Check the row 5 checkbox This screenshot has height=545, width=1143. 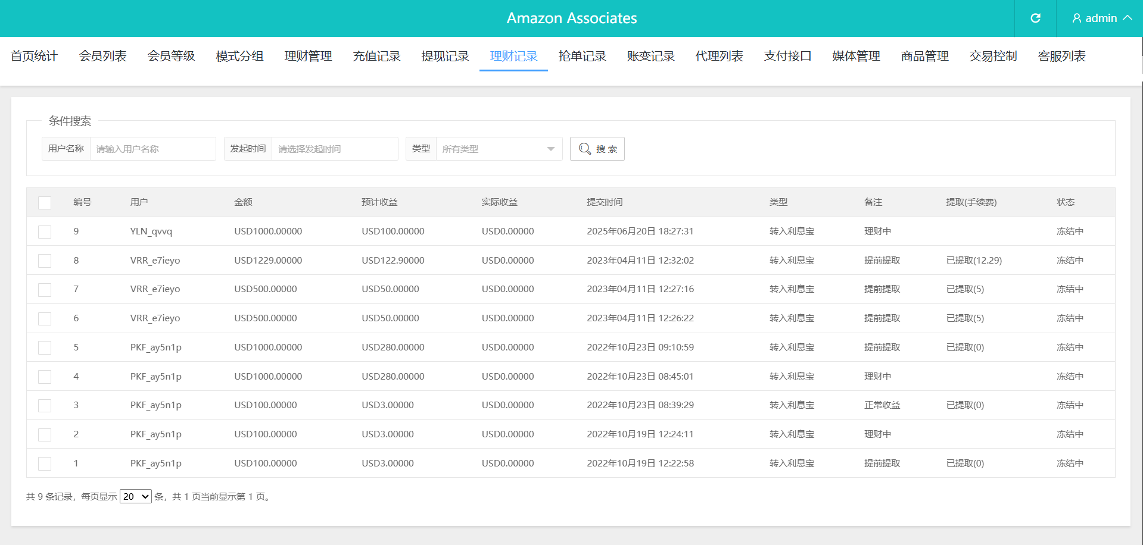pyautogui.click(x=45, y=347)
